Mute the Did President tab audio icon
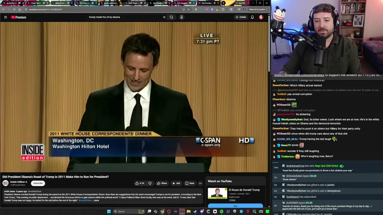 pos(215,3)
